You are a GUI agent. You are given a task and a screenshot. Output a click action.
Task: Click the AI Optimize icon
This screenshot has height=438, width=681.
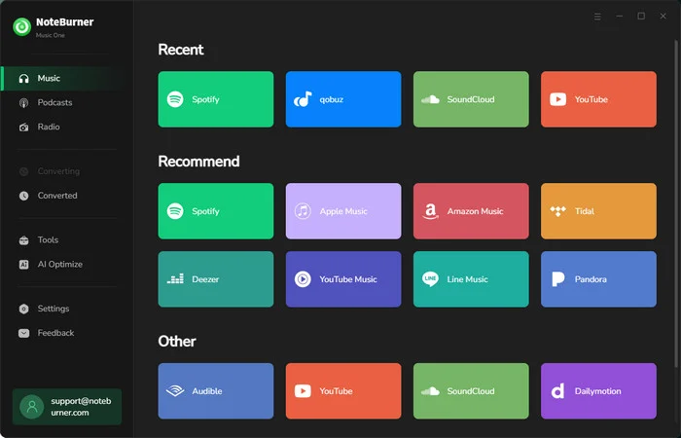(x=24, y=265)
